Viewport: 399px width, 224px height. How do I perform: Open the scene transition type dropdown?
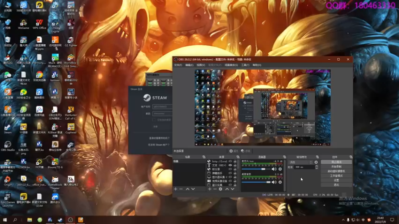301,162
